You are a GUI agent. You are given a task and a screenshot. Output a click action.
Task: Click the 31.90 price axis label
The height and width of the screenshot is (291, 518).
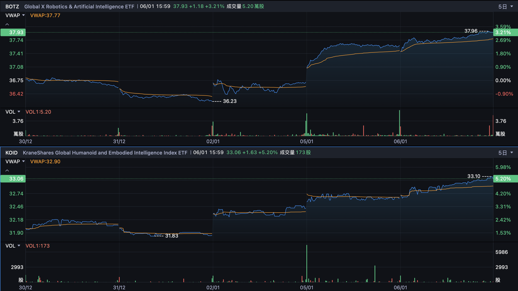(x=16, y=233)
